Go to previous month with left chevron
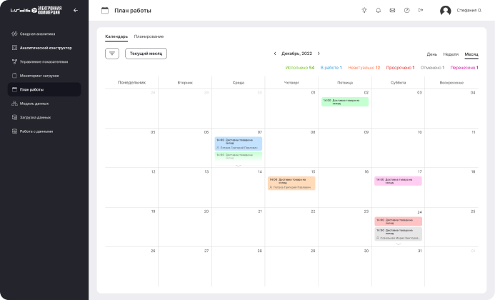The height and width of the screenshot is (300, 495). pyautogui.click(x=275, y=54)
